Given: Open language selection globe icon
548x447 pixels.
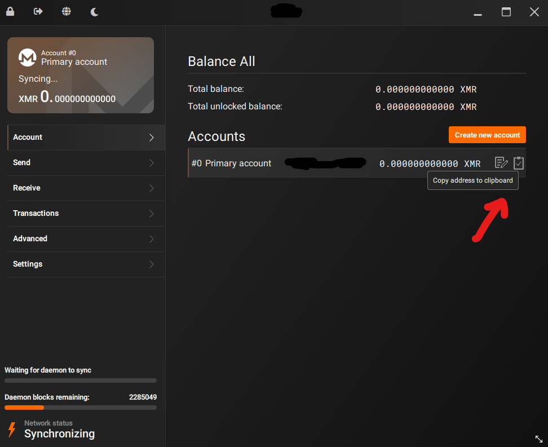Looking at the screenshot, I should 67,11.
